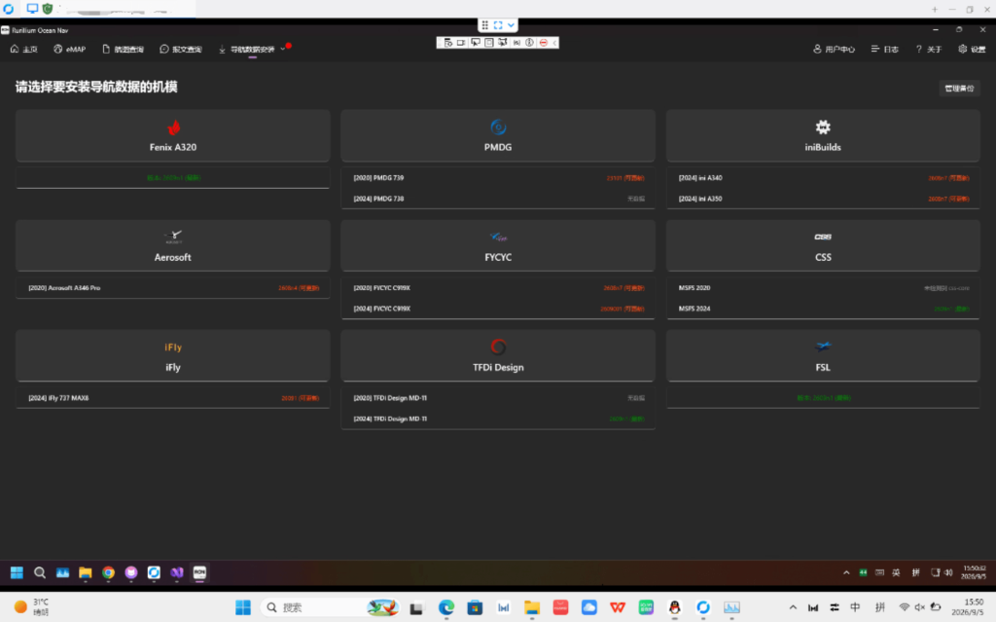This screenshot has width=996, height=622.
Task: Select the [2024] FYCYC C919X row
Action: click(498, 309)
